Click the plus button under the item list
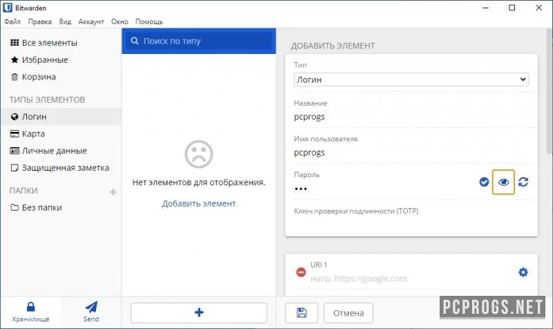 pyautogui.click(x=199, y=313)
